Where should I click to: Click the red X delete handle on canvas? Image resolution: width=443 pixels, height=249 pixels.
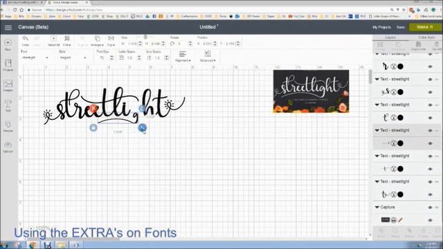(x=93, y=108)
